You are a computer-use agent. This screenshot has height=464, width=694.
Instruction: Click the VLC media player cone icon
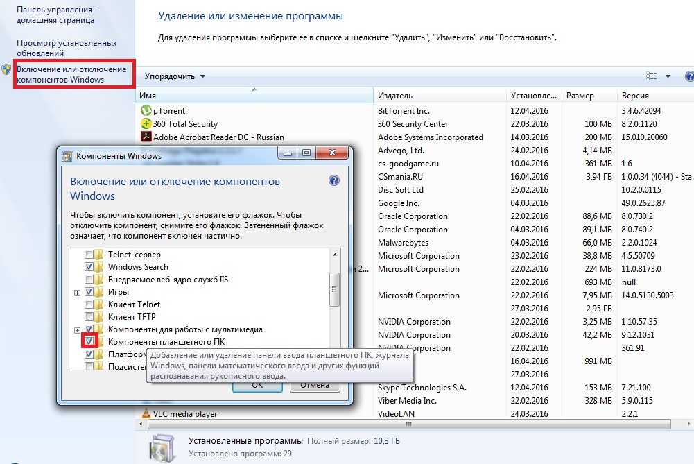146,414
